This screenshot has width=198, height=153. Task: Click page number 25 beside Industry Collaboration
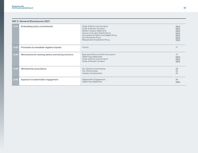[x=177, y=73]
